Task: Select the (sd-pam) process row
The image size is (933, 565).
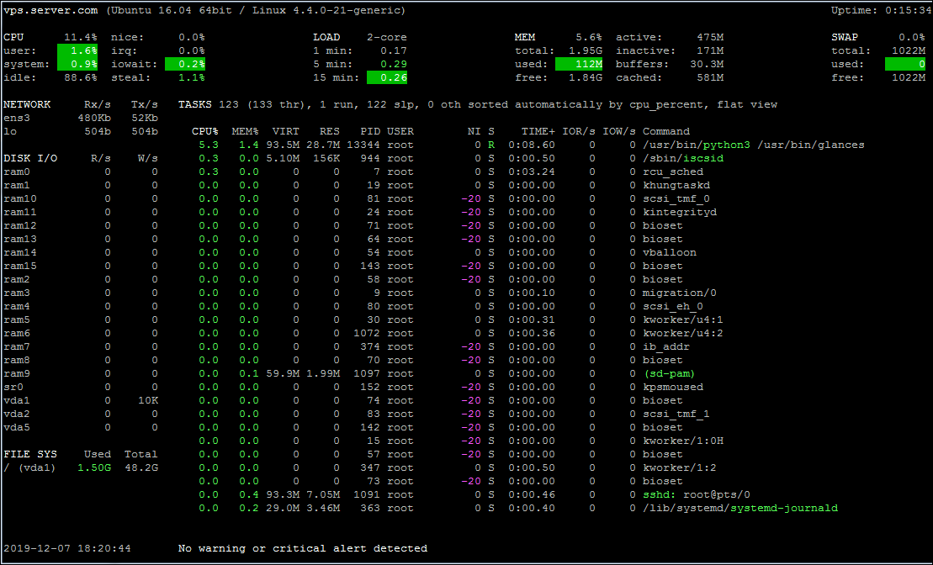Action: [x=443, y=374]
